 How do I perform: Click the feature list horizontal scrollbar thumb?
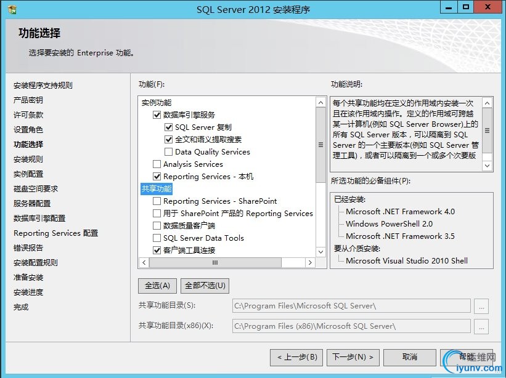coord(215,263)
